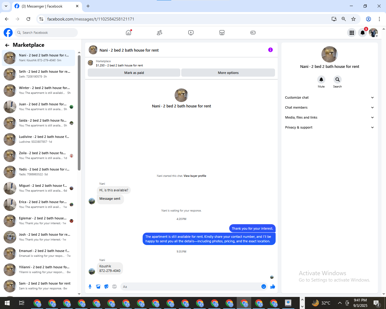Open Seth's 2 bed 2 bath chat
The image size is (386, 309).
39,74
